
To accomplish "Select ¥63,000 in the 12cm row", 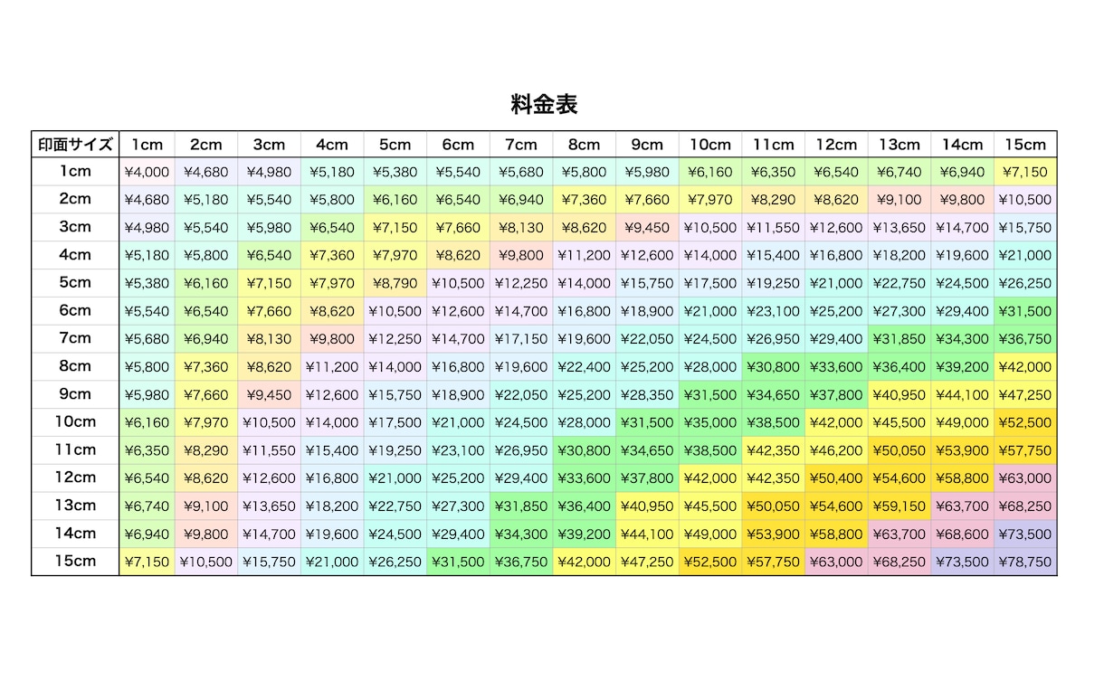I will 1025,478.
